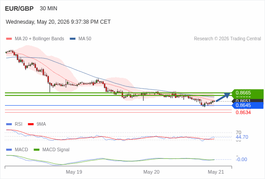Click the blue upward arrow target indicator
Screen dimensions: 265x179
pyautogui.click(x=223, y=97)
